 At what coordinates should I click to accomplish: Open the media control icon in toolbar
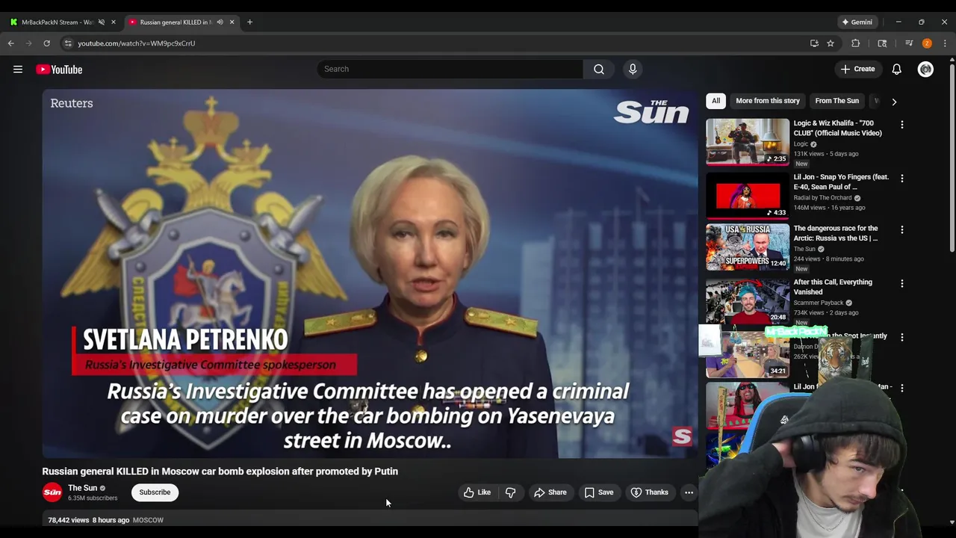tap(909, 43)
